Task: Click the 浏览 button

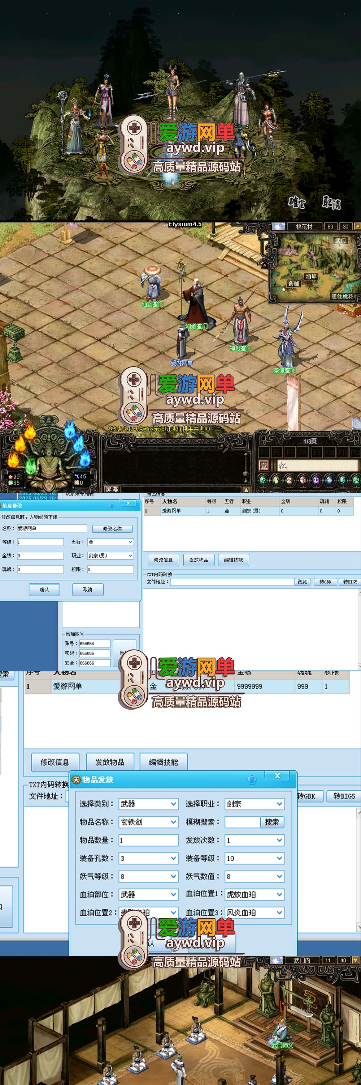Action: point(303,582)
